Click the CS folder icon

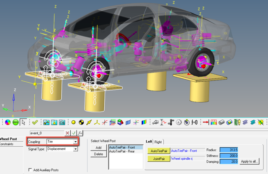[62, 122]
